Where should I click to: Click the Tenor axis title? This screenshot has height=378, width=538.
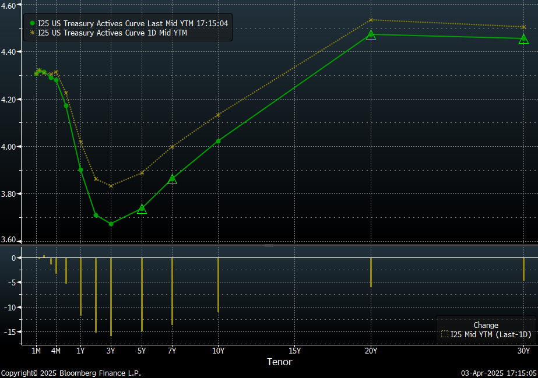[279, 362]
